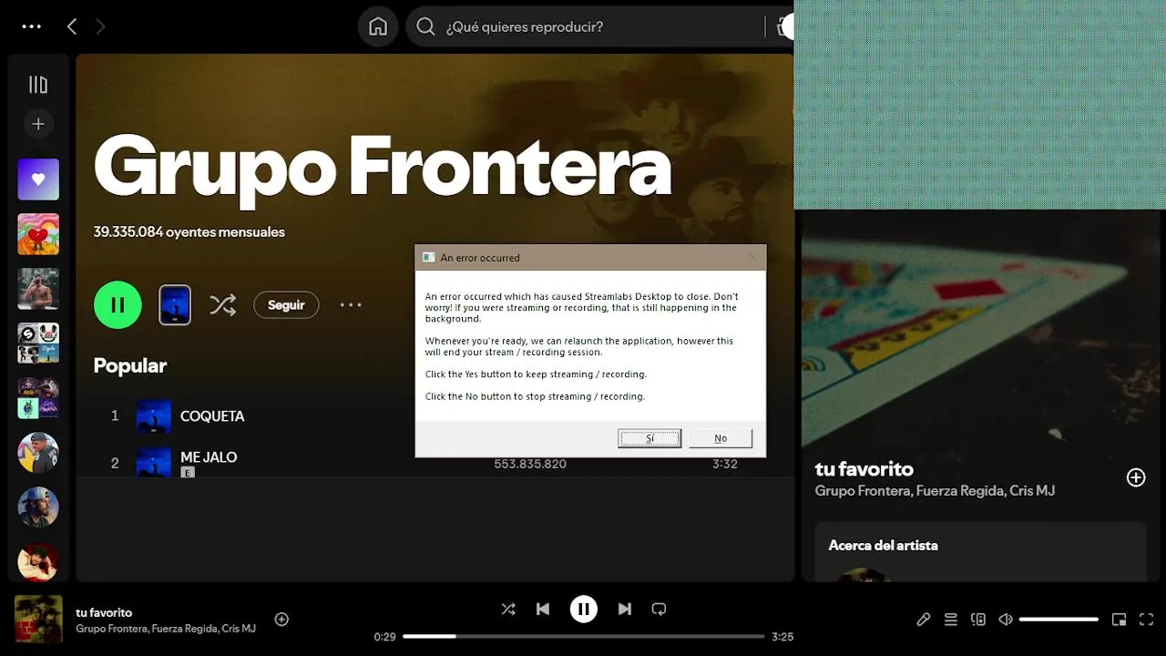
Task: Click COQUETA album thumbnail
Action: point(154,415)
